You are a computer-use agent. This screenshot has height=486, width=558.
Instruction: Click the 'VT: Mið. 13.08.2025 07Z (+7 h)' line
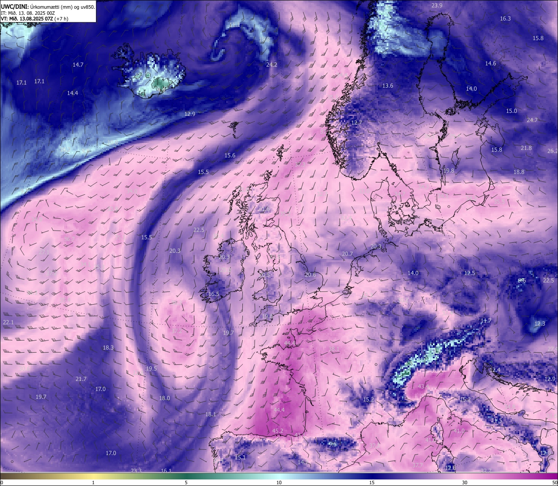[x=34, y=19]
